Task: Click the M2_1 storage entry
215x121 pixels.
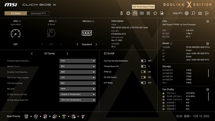Action: pyautogui.click(x=177, y=83)
